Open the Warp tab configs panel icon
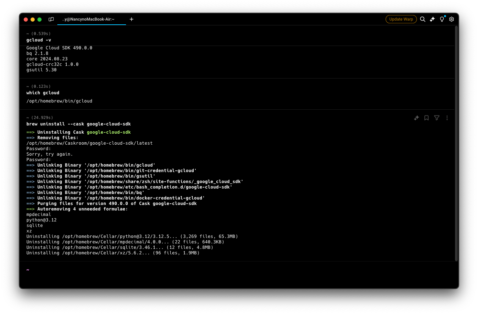The height and width of the screenshot is (314, 478). [51, 19]
